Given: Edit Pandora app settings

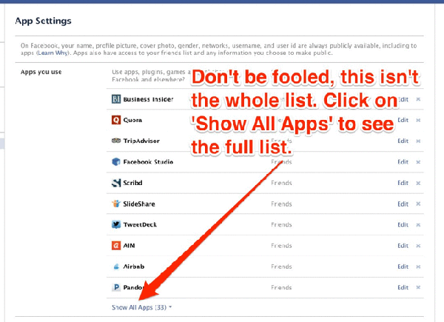Looking at the screenshot, I should (403, 287).
